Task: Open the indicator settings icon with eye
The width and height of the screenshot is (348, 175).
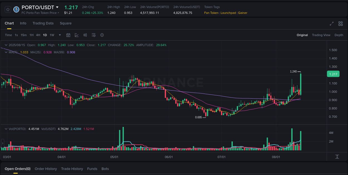Action: (94, 35)
